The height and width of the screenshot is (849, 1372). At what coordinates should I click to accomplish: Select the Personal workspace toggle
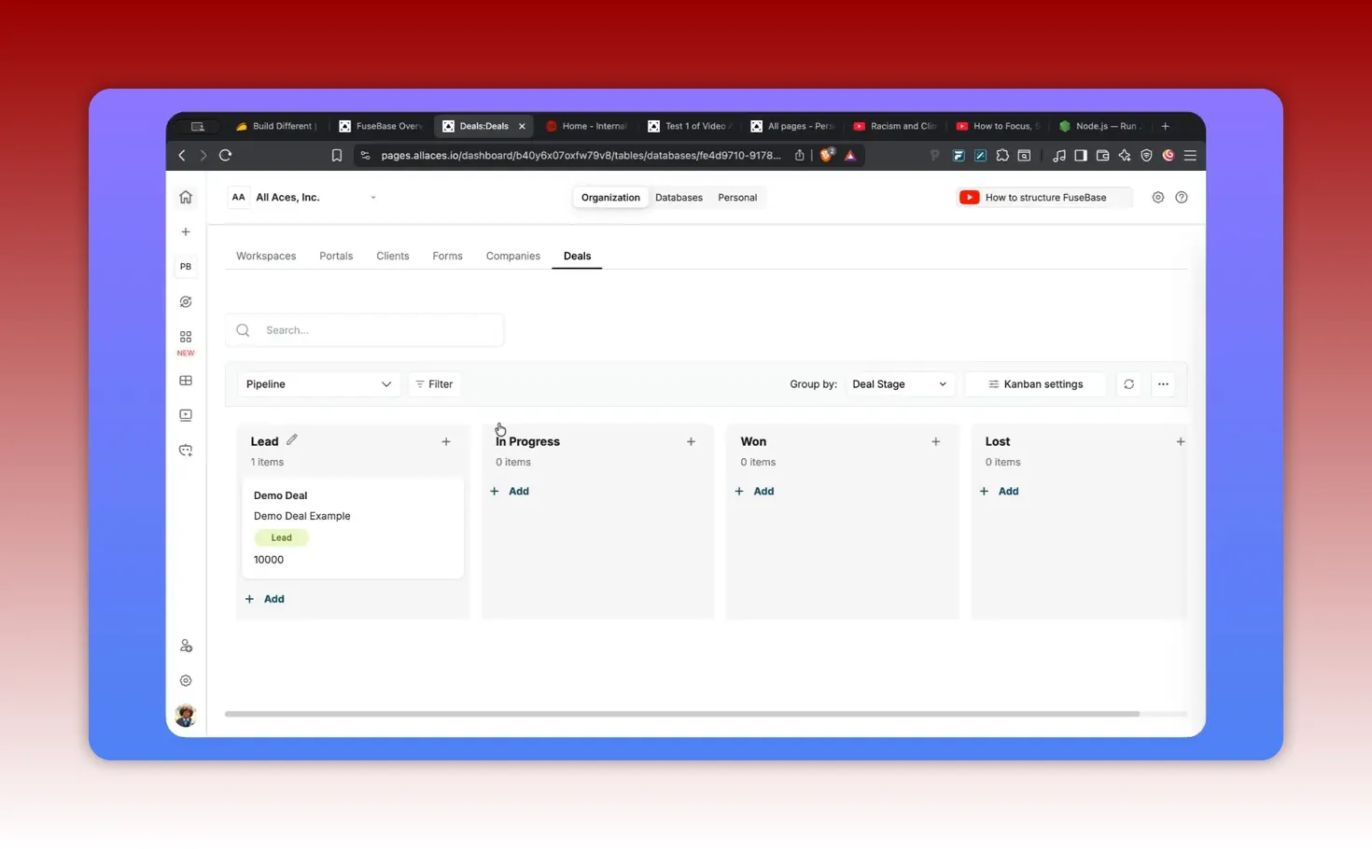737,197
